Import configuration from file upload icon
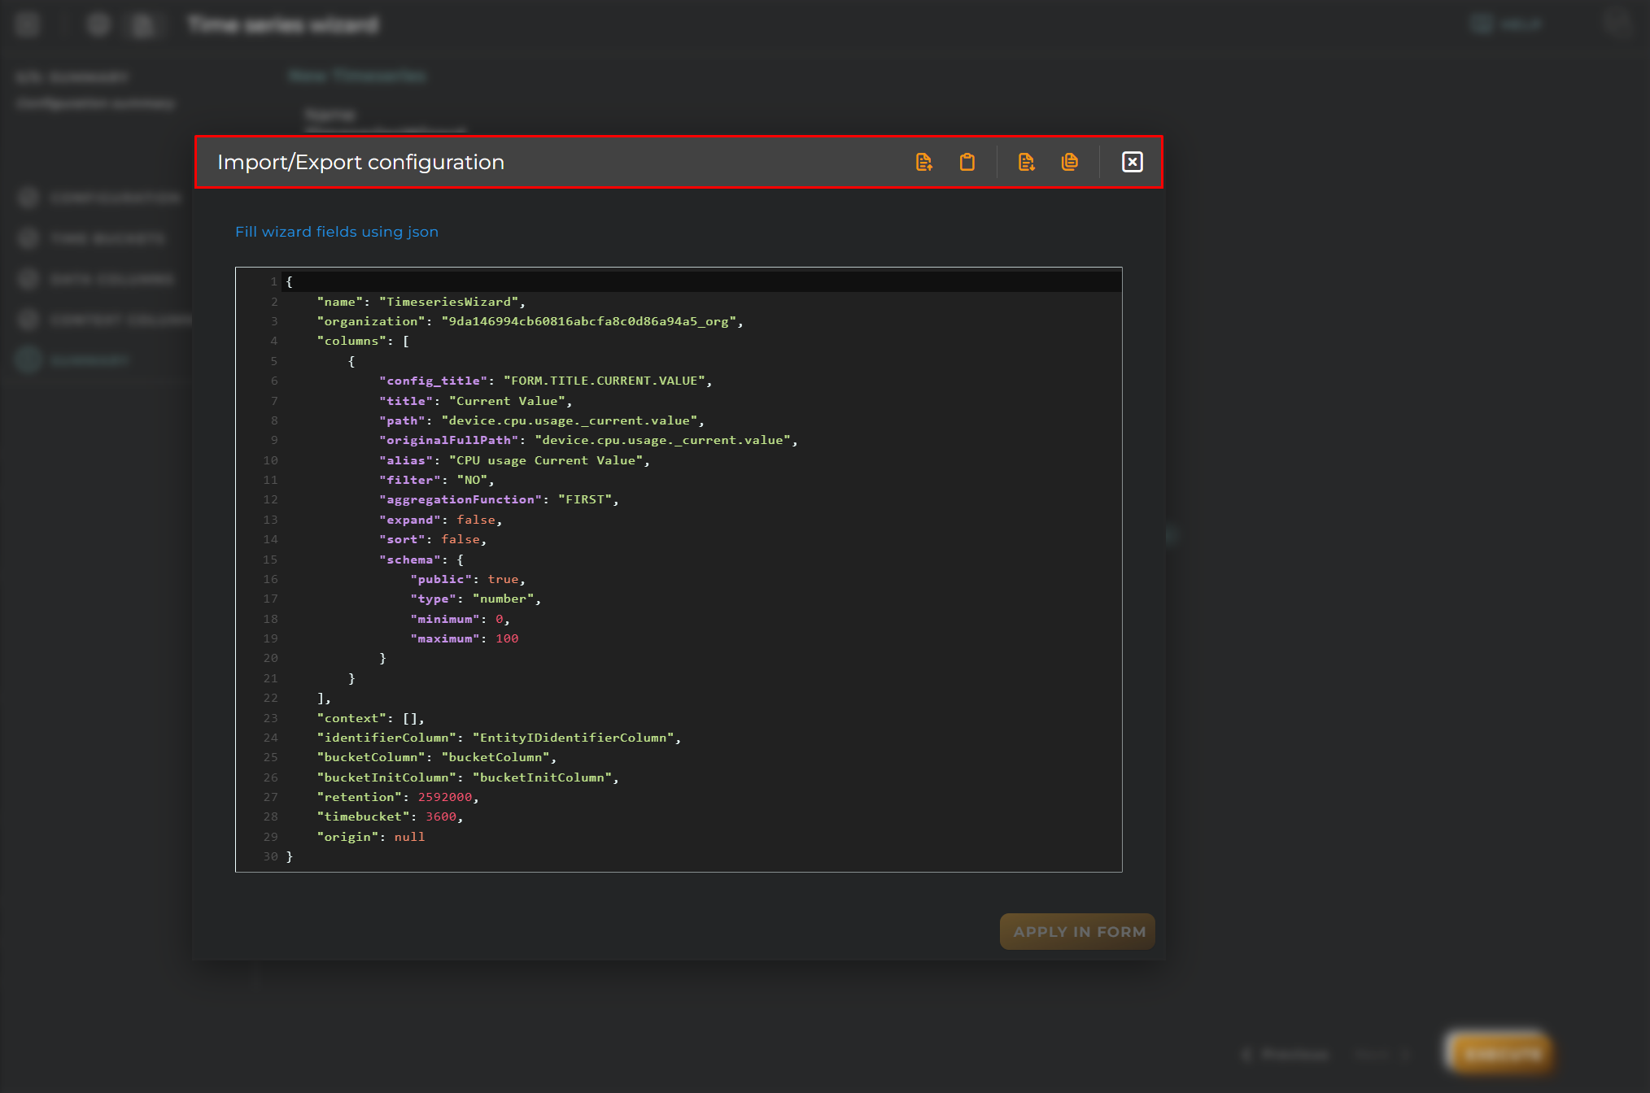 (923, 162)
